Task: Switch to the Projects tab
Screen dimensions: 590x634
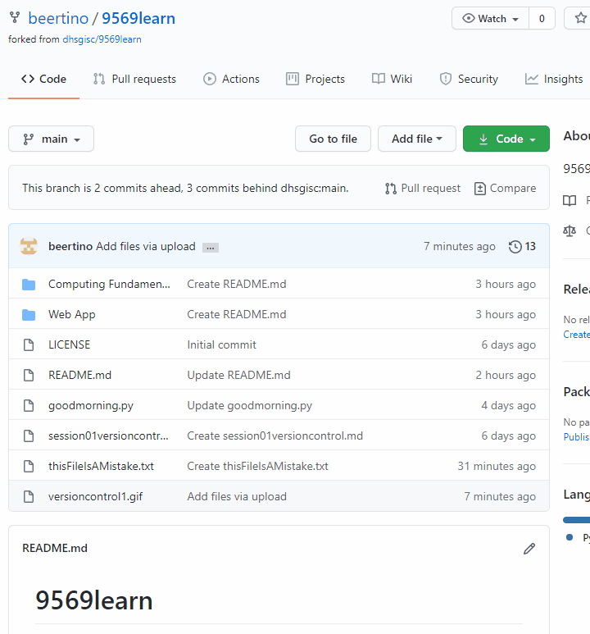Action: (x=315, y=79)
